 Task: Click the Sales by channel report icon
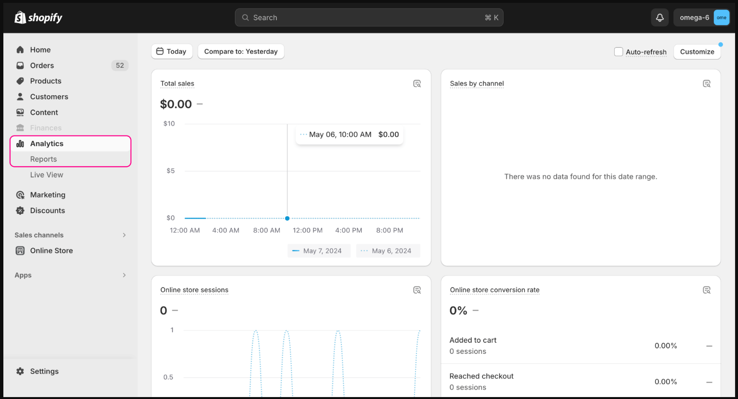707,83
